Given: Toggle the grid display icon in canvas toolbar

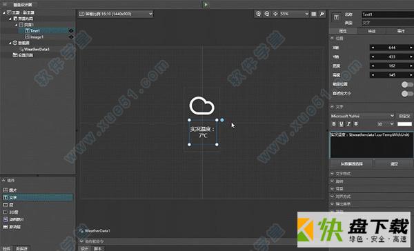Looking at the screenshot, I should point(314,14).
